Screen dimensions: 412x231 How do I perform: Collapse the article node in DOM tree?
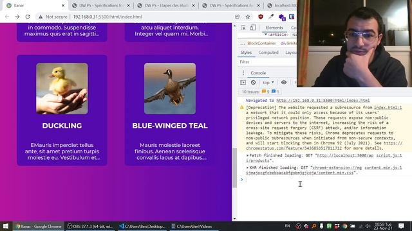(265, 35)
